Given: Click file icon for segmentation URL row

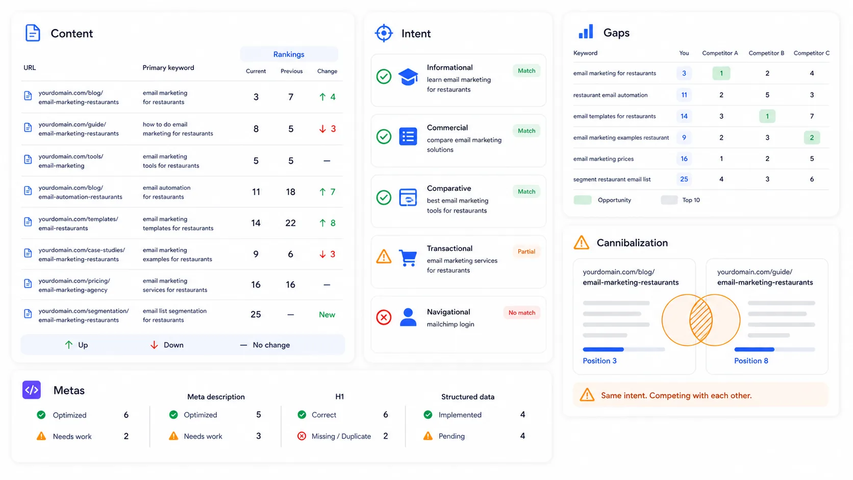Looking at the screenshot, I should [x=28, y=314].
